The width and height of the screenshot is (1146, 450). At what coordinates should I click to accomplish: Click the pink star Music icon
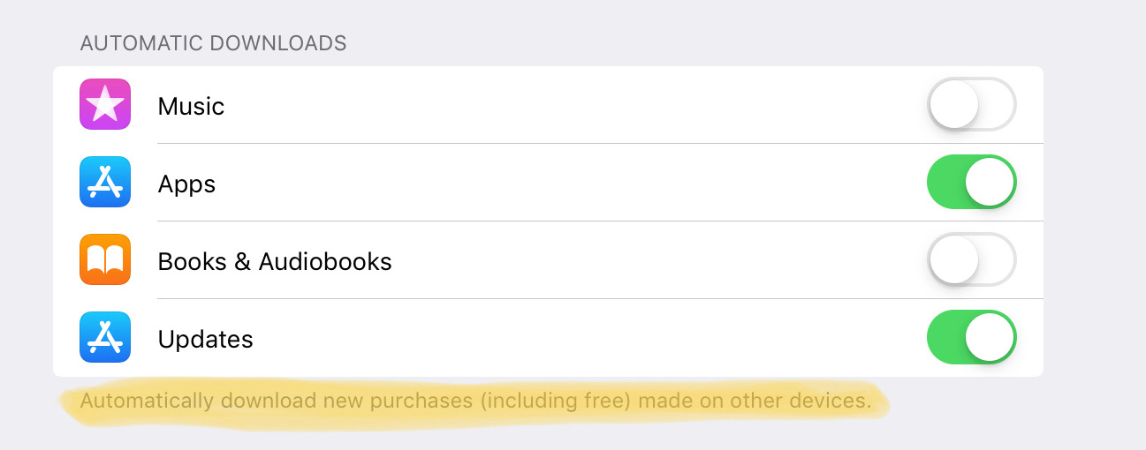tap(105, 105)
